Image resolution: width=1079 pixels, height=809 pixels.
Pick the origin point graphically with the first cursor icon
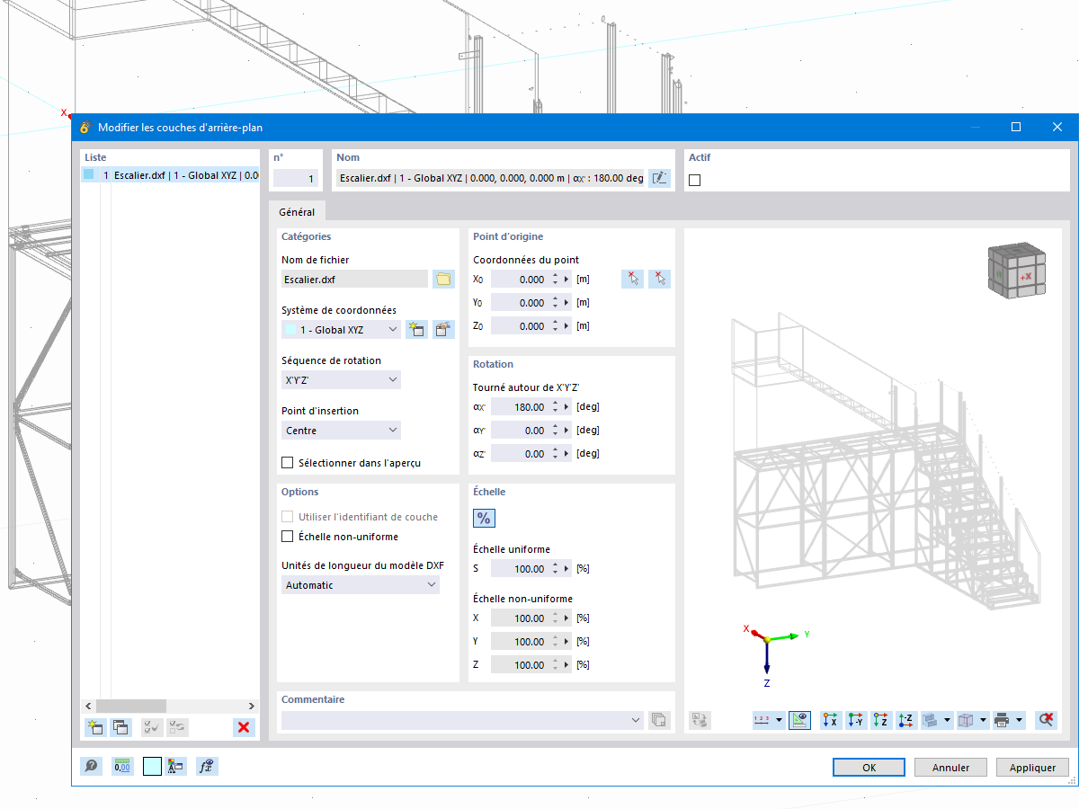click(632, 279)
